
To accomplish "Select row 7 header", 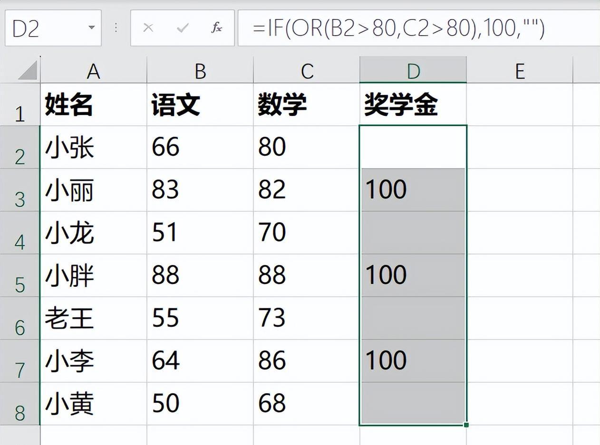I will 20,361.
